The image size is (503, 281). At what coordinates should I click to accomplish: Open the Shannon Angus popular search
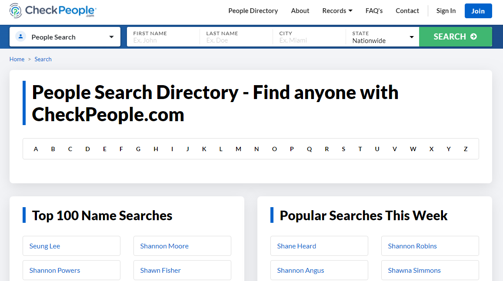pos(319,271)
